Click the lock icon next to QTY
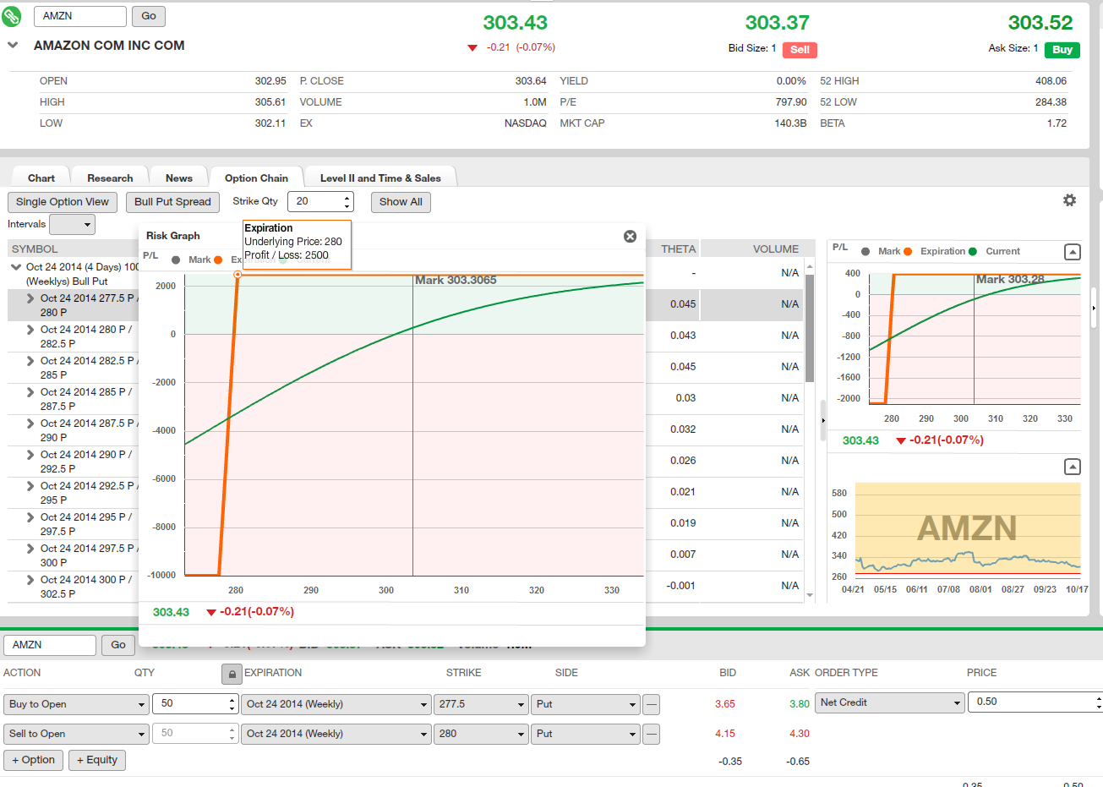Image resolution: width=1103 pixels, height=787 pixels. [231, 674]
